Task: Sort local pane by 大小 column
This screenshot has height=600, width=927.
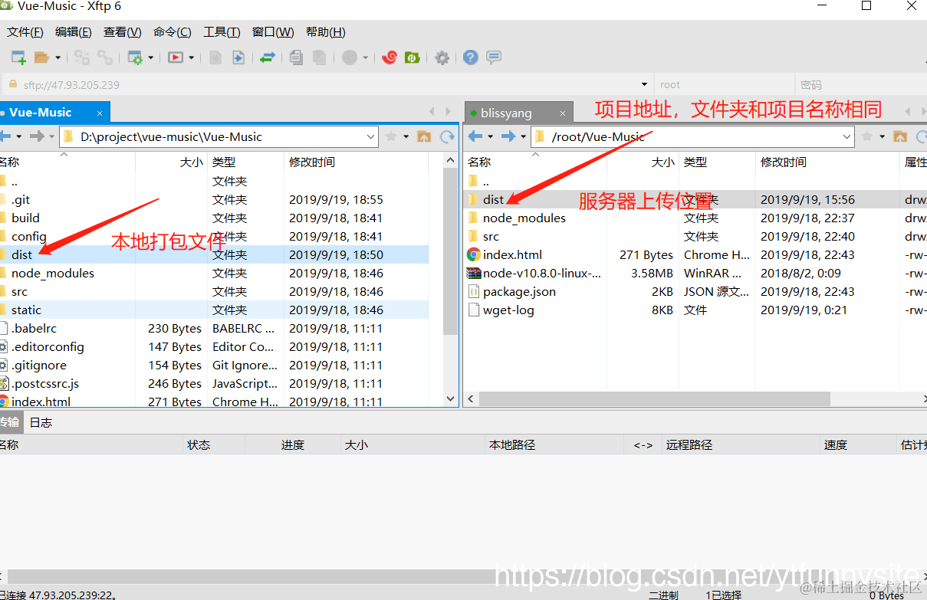Action: click(x=171, y=162)
